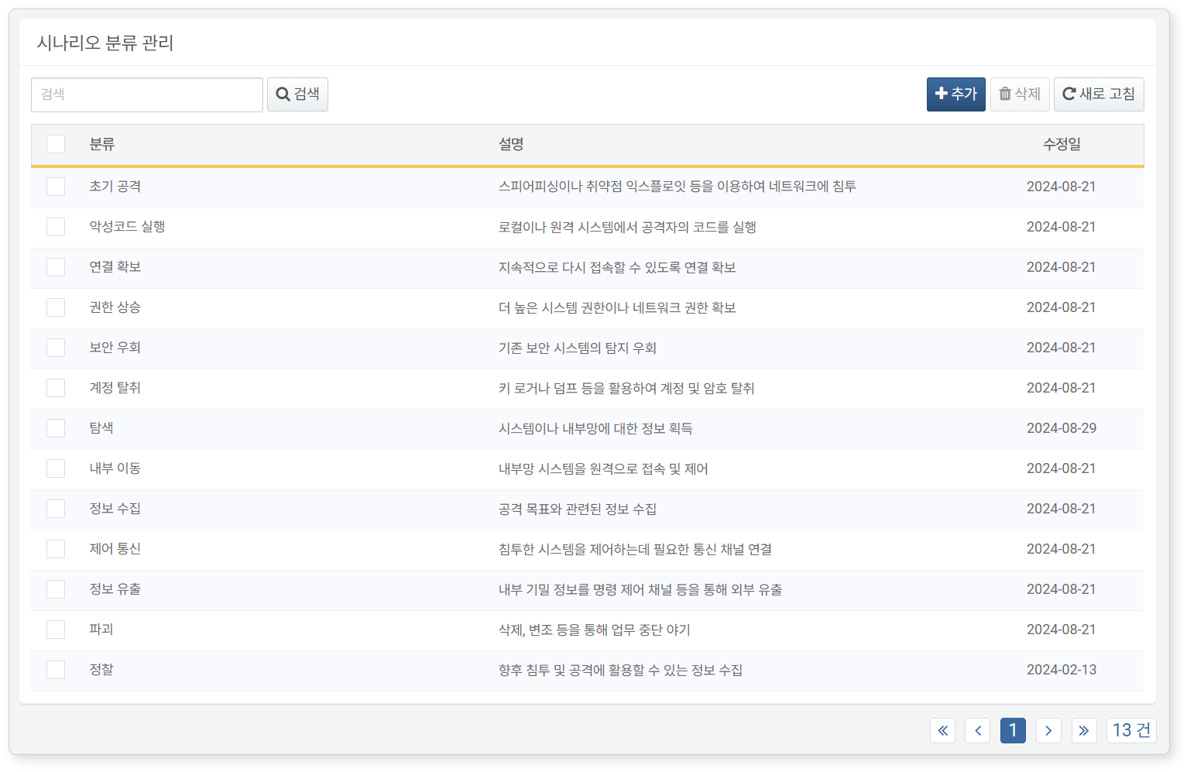This screenshot has height=772, width=1187.
Task: Click description 공격 목표와 관련된 정보 수집
Action: 578,510
